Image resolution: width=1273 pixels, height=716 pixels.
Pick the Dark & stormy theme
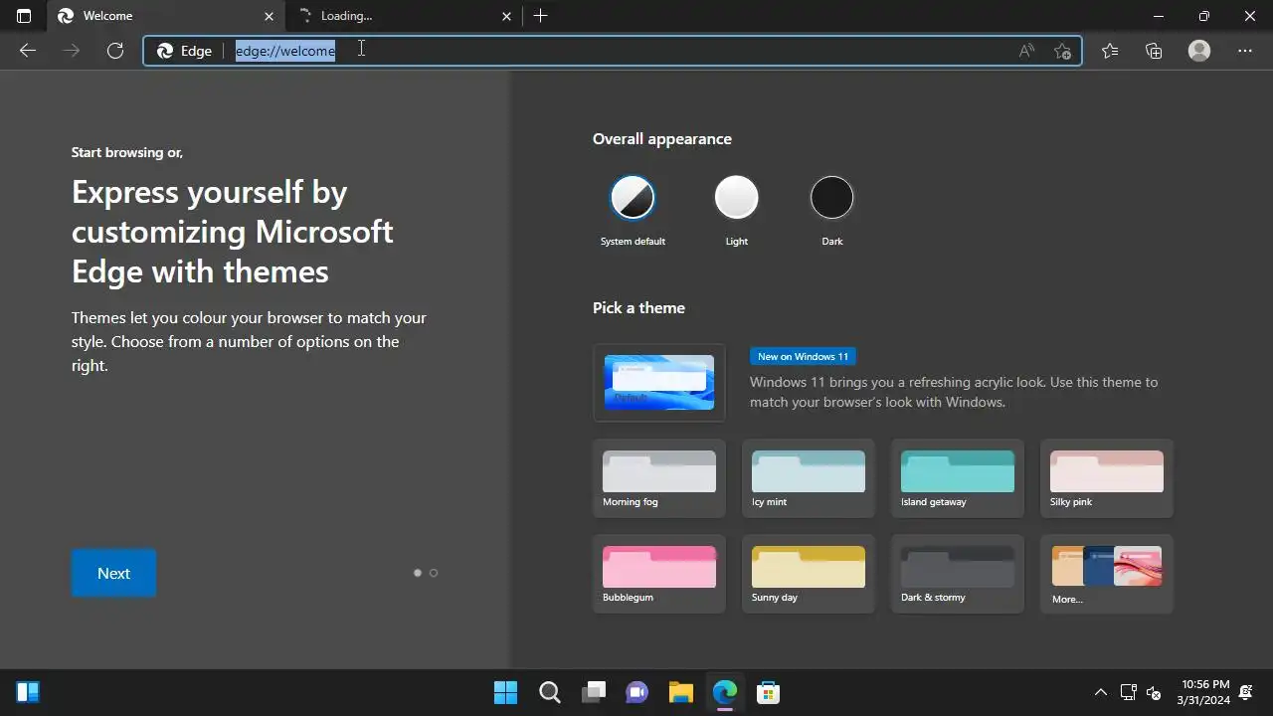[x=958, y=574]
